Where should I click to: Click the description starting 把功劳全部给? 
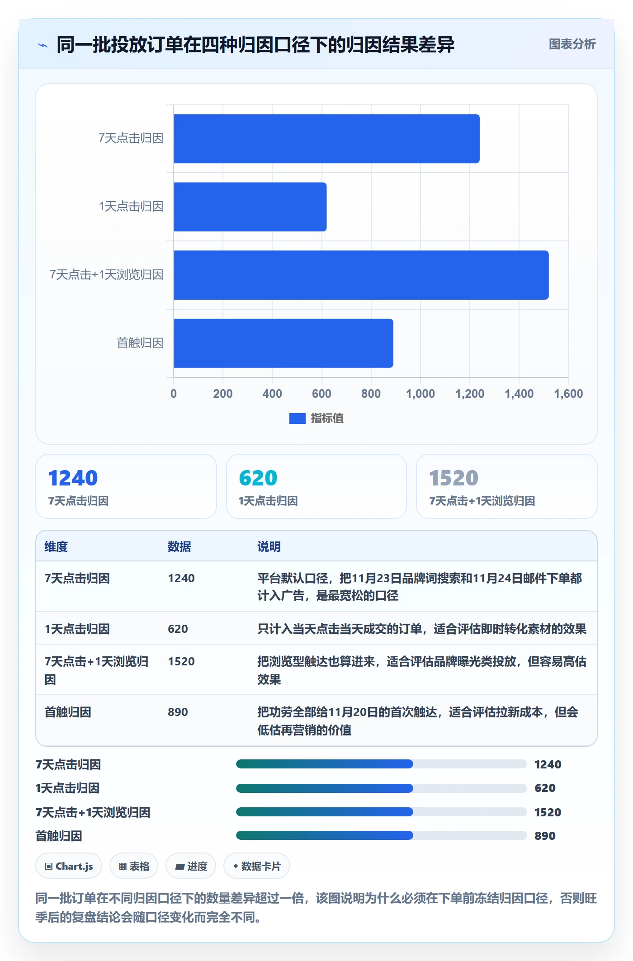click(418, 721)
